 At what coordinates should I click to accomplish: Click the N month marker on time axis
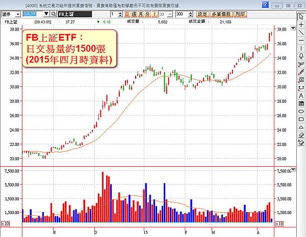(x=54, y=232)
